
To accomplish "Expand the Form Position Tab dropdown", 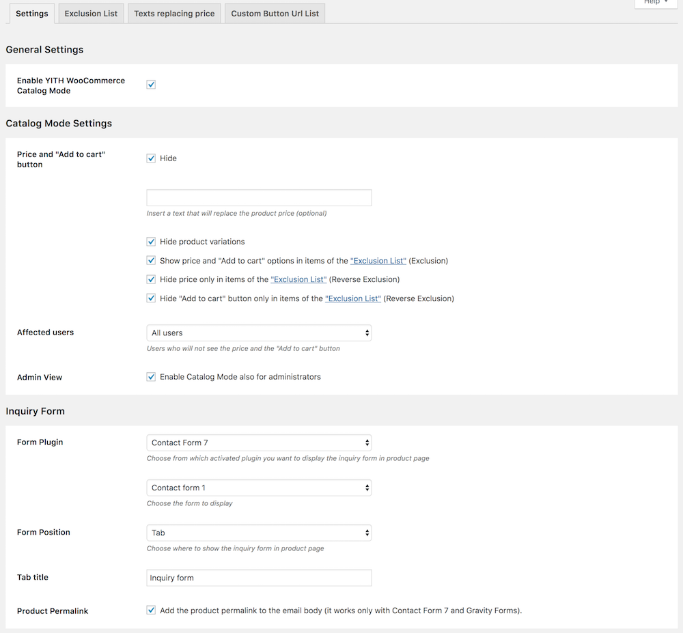I will pyautogui.click(x=259, y=533).
